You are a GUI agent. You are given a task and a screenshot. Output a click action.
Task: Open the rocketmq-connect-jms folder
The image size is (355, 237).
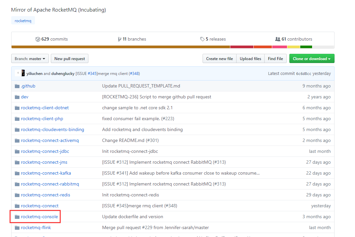(x=44, y=162)
